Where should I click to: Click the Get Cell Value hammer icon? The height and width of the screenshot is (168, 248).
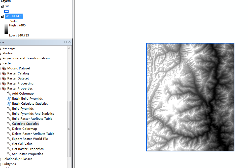[x=9, y=144]
